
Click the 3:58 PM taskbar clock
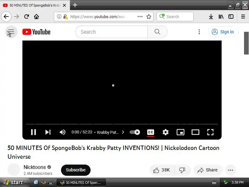pyautogui.click(x=237, y=182)
